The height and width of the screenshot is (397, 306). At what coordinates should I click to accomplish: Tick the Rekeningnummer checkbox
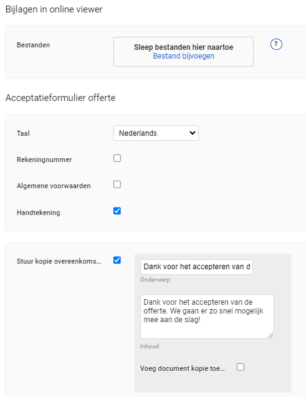click(x=117, y=158)
